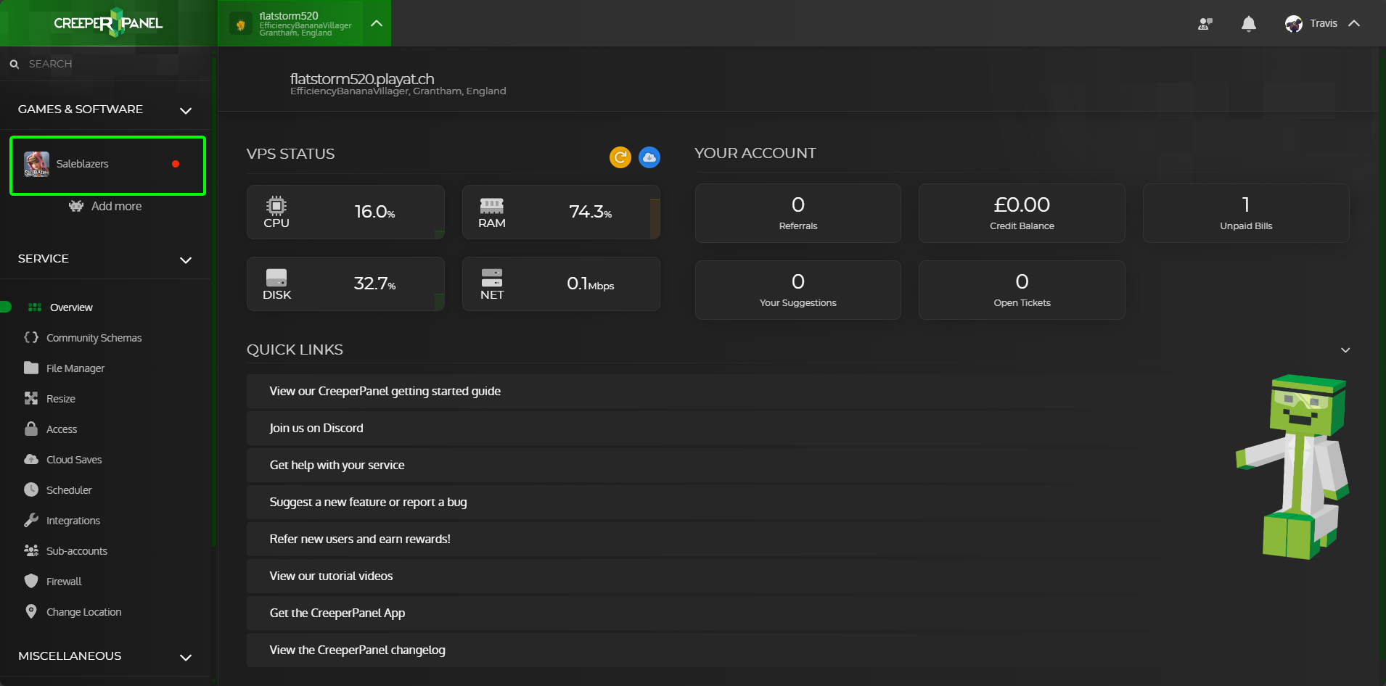Click the File Manager folder icon

(31, 368)
